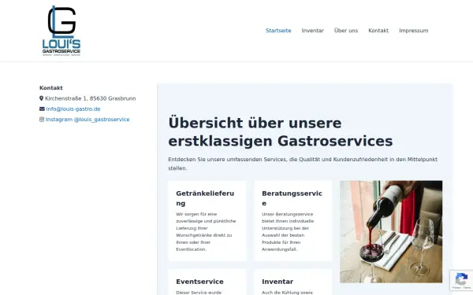Click the Eventservice card heading

(199, 282)
